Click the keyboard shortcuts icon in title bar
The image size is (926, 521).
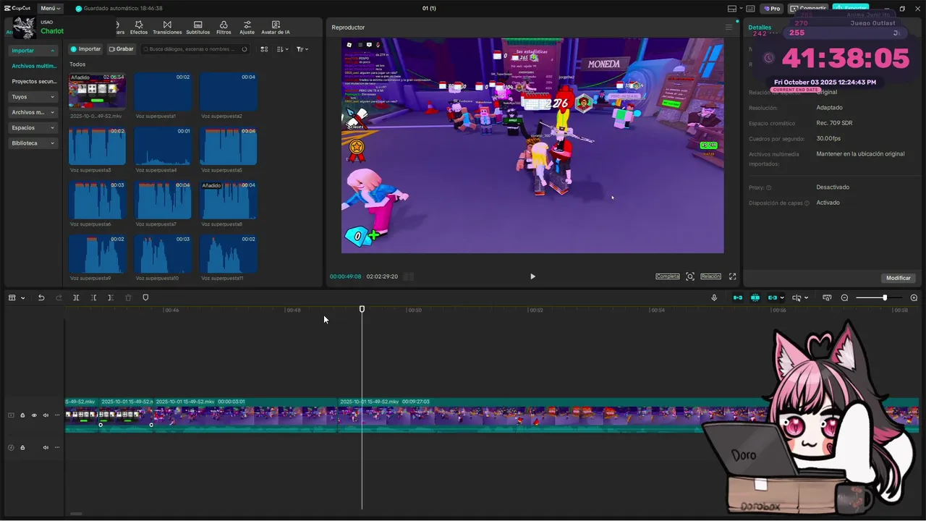tap(750, 9)
